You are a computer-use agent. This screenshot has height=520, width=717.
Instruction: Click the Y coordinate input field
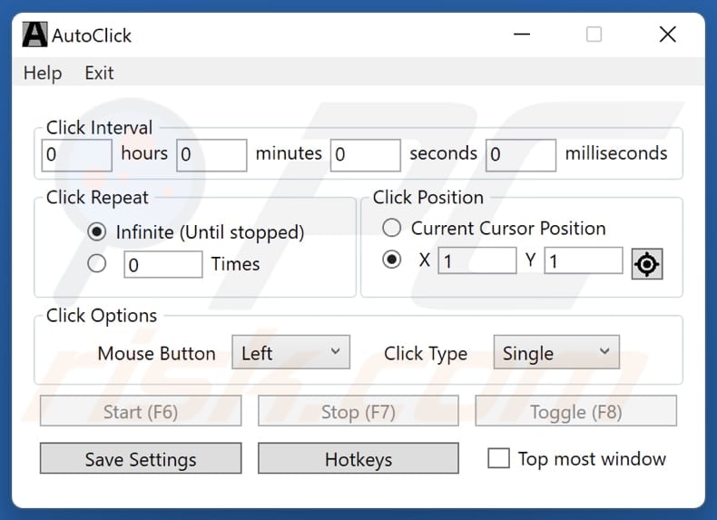(x=584, y=260)
